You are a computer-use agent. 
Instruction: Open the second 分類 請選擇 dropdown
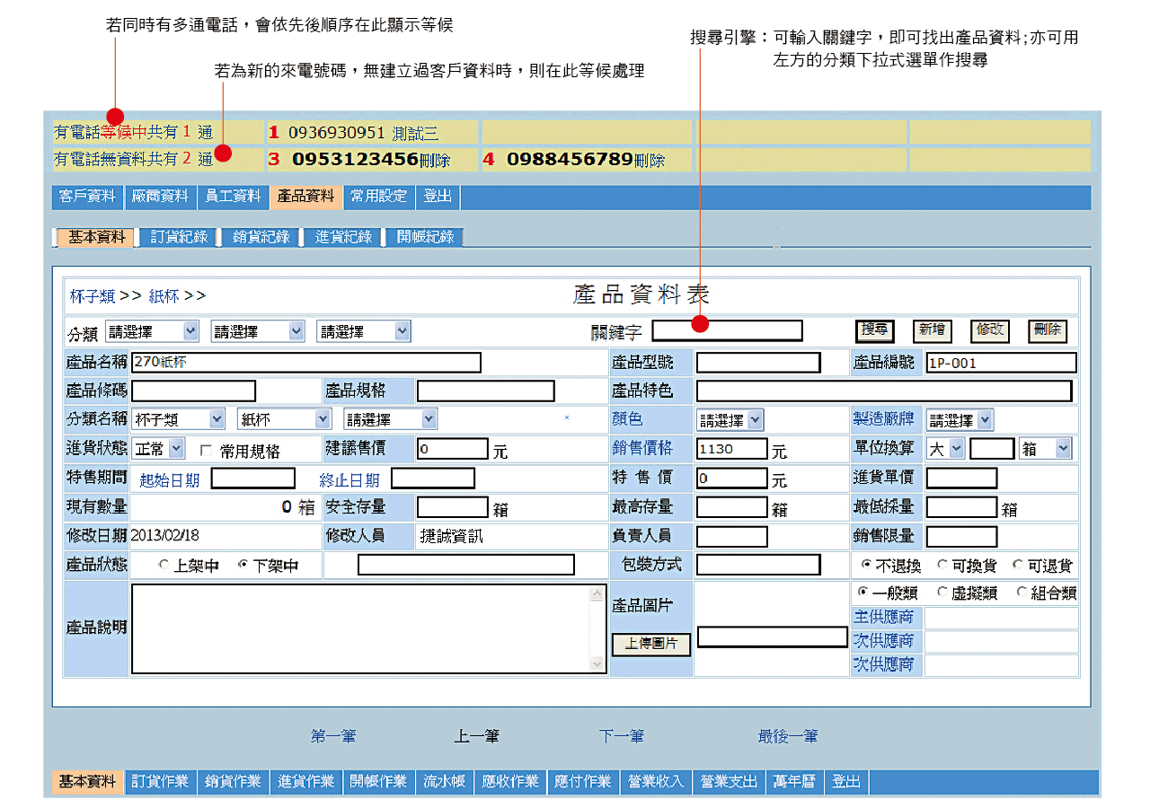257,331
